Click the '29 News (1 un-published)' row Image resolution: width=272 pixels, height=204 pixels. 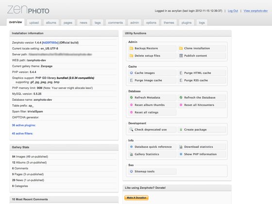click(x=64, y=180)
